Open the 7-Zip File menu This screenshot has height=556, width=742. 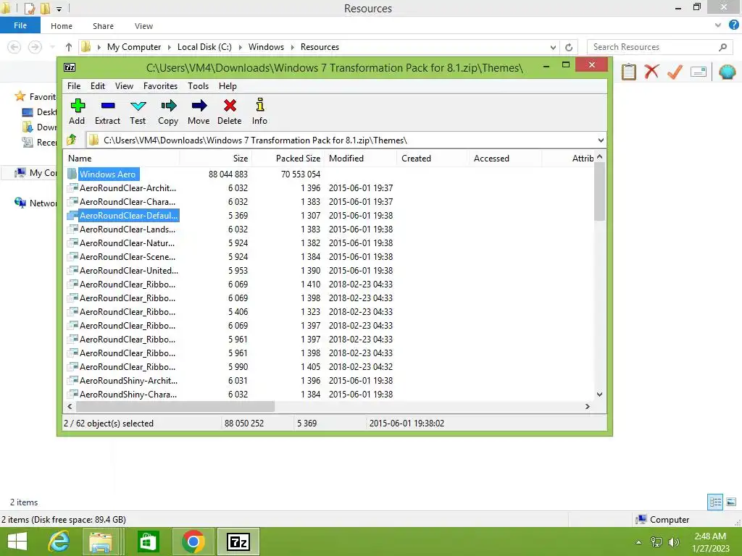coord(74,86)
